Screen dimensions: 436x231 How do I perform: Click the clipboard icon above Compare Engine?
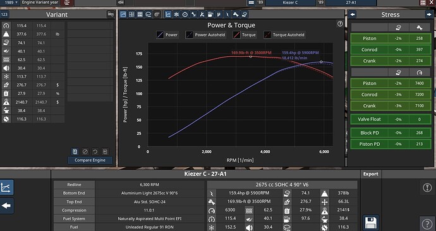105,151
